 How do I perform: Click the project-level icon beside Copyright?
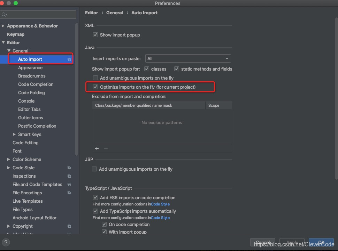coord(69,226)
